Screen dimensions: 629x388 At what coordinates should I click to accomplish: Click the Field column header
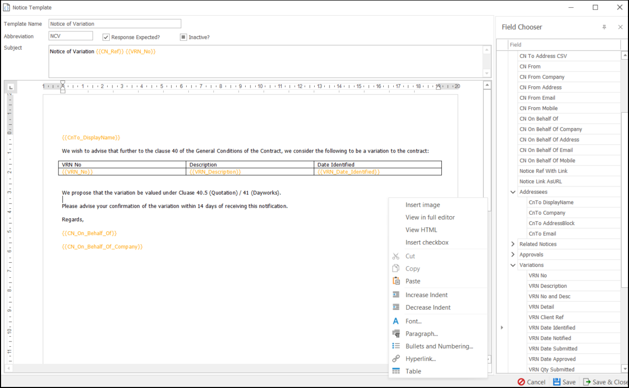point(565,45)
